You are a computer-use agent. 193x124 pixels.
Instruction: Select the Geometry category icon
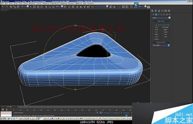[154, 14]
